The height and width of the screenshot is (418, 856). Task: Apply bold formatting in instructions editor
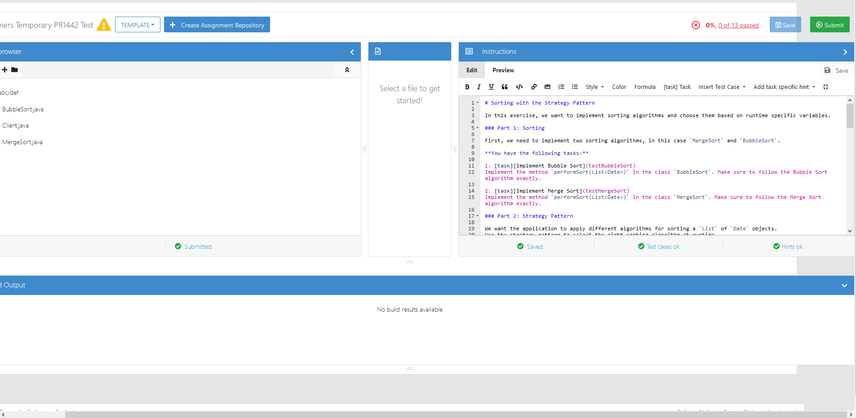pyautogui.click(x=467, y=87)
